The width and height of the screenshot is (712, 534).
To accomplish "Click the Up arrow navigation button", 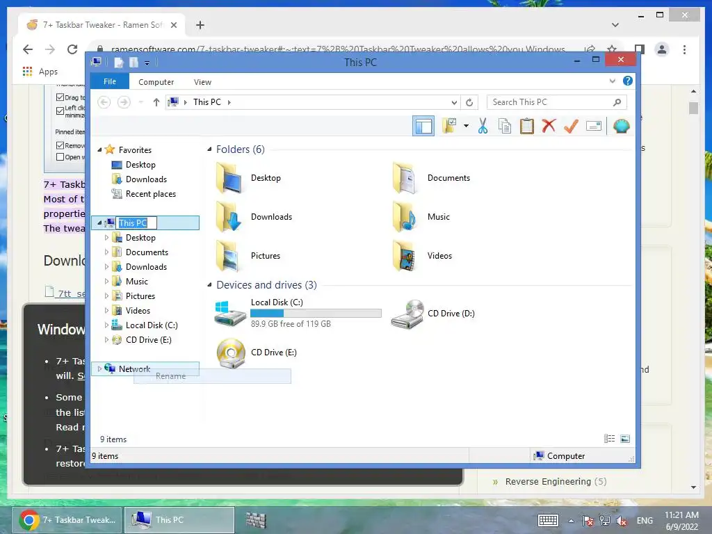I will 156,102.
